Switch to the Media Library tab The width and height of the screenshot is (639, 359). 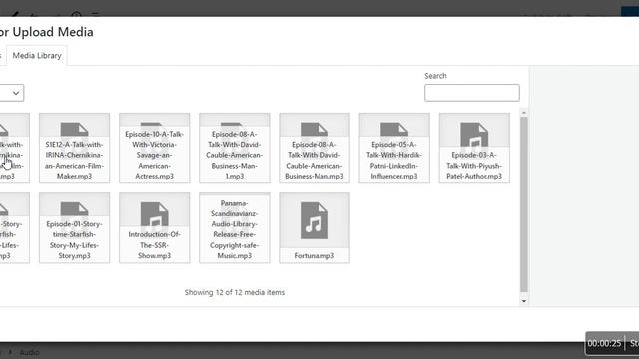pyautogui.click(x=37, y=56)
